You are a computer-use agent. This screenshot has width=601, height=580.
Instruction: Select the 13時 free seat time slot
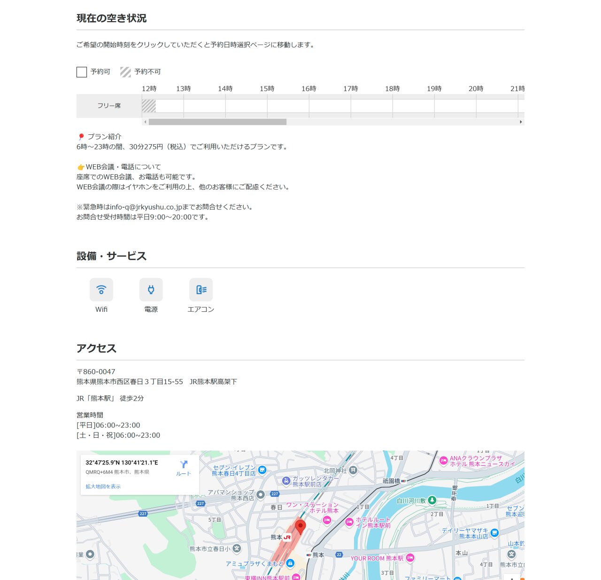point(204,106)
